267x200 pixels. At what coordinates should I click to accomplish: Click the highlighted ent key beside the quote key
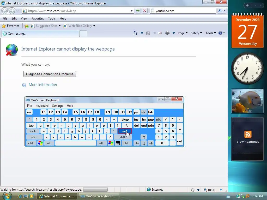tap(125, 131)
